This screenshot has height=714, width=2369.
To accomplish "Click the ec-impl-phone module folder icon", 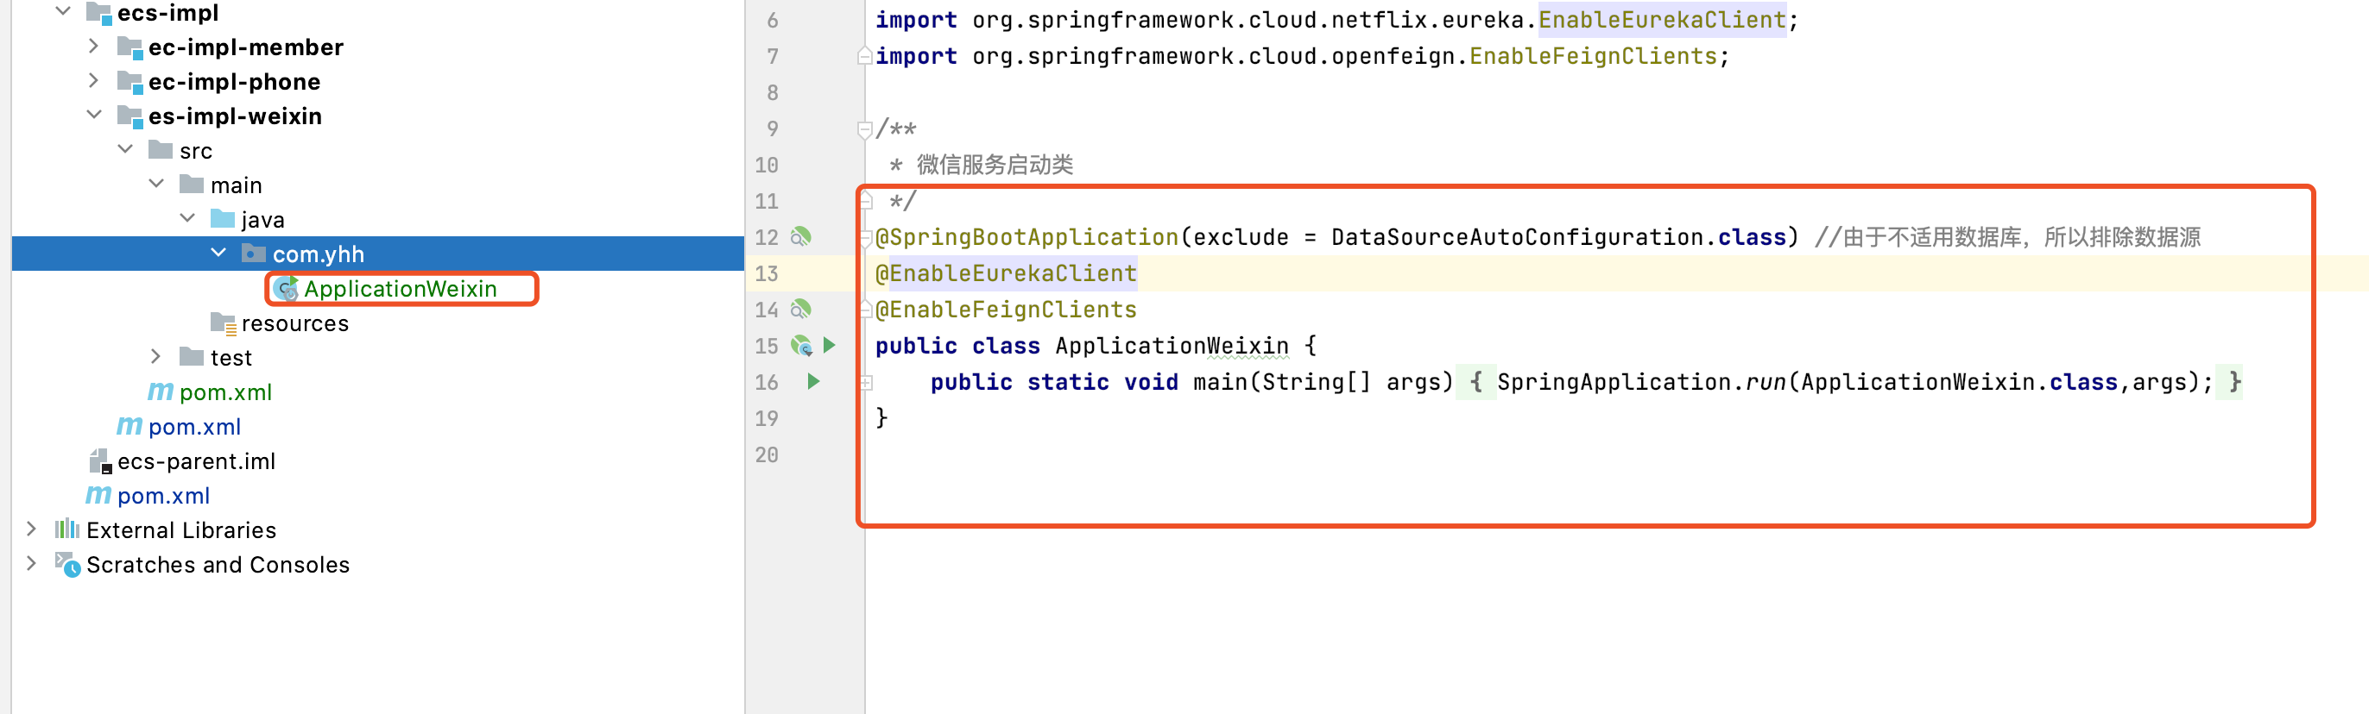I will [x=130, y=82].
